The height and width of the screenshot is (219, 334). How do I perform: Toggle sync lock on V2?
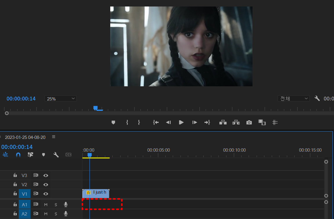click(36, 184)
